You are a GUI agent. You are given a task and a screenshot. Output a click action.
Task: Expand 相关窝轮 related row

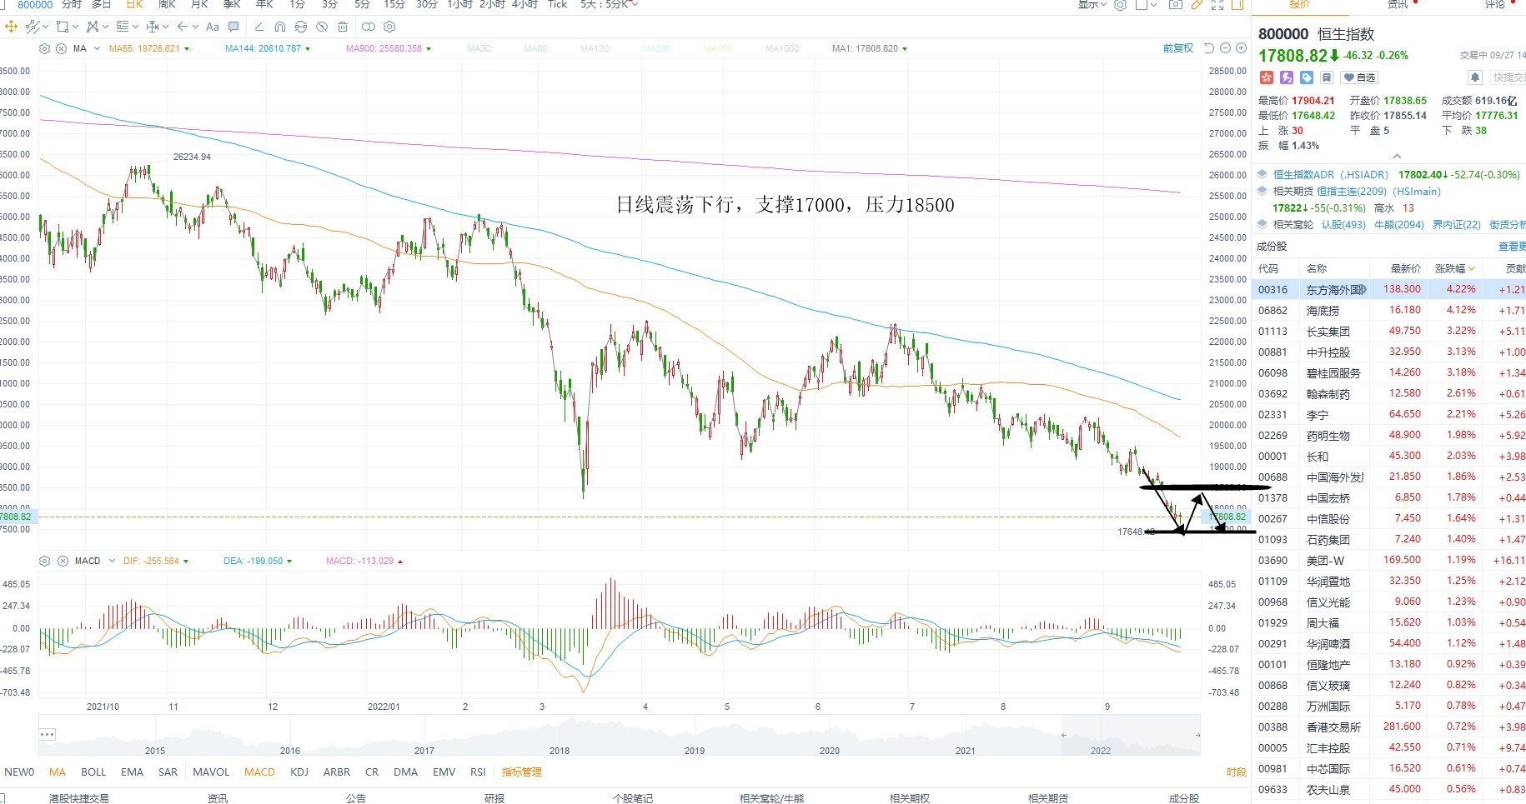(1262, 224)
